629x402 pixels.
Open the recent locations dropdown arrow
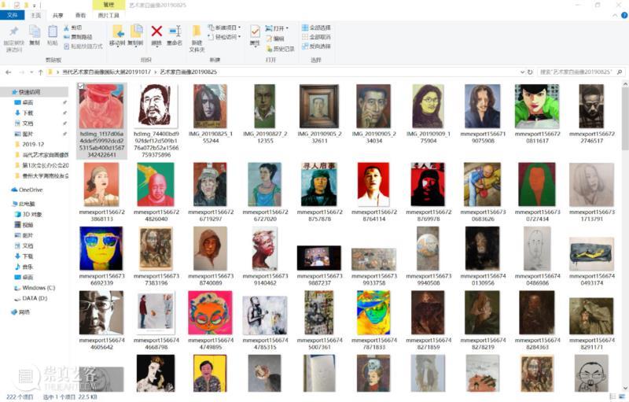click(31, 72)
